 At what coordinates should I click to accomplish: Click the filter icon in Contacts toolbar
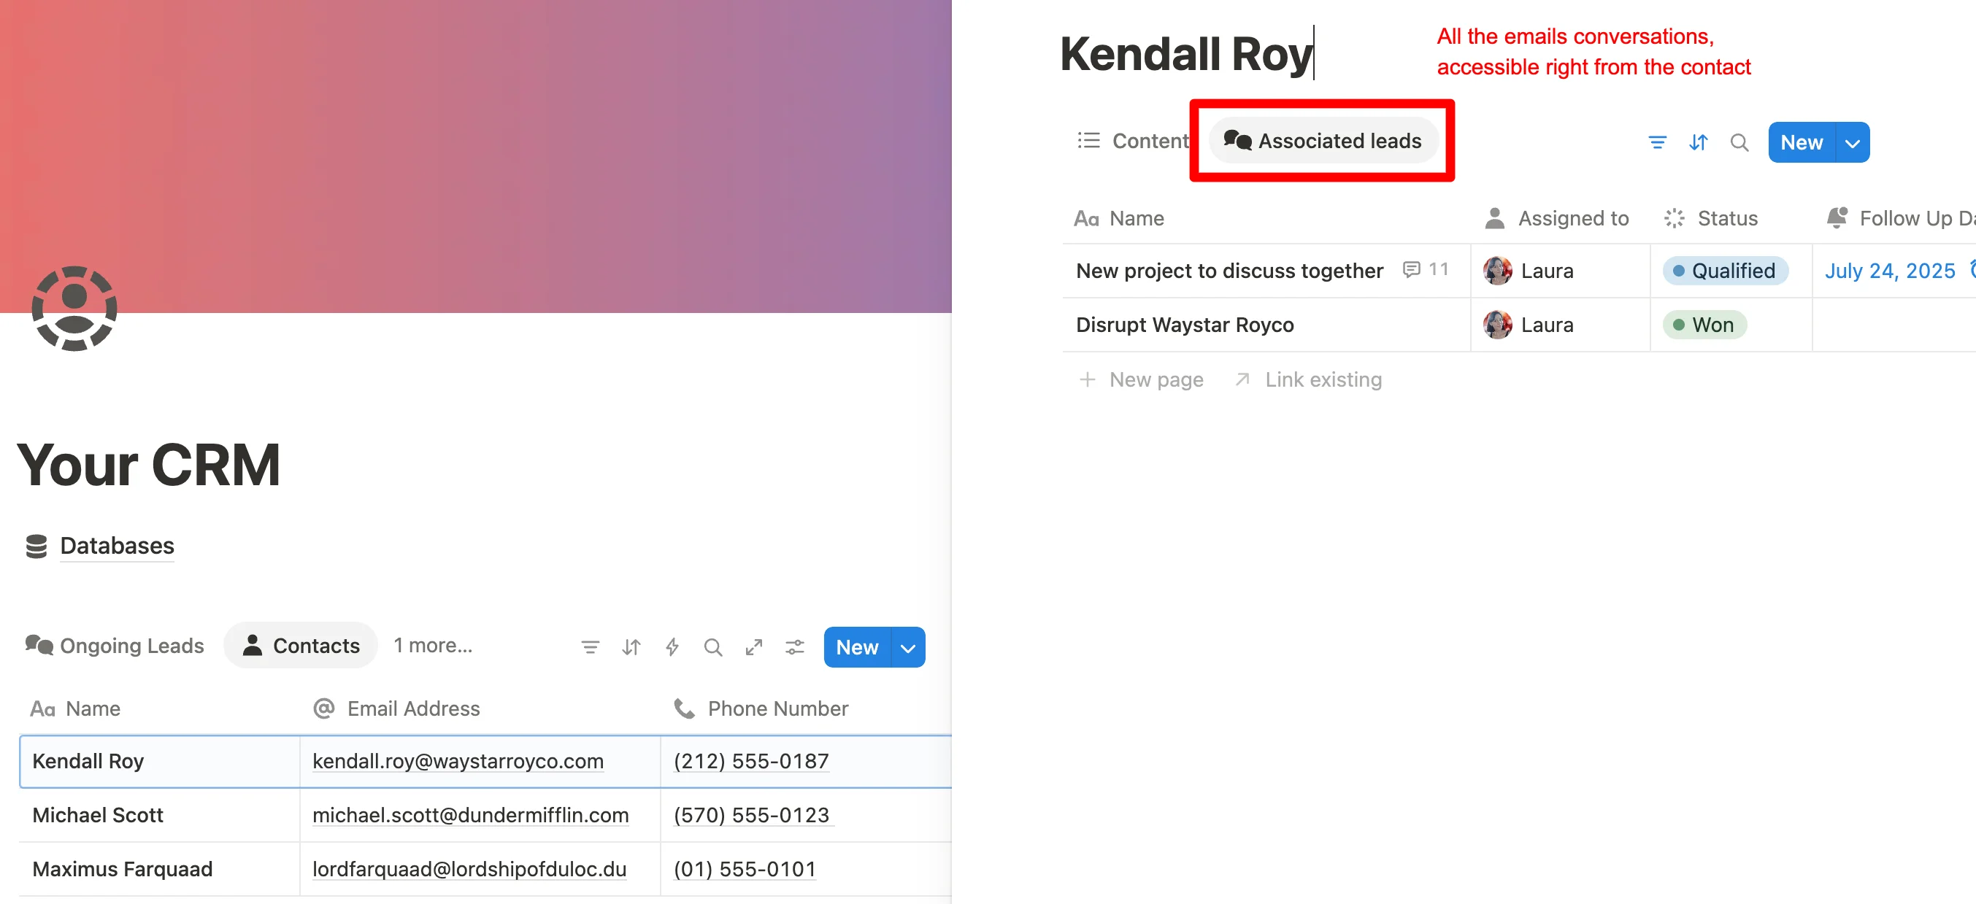pyautogui.click(x=590, y=647)
